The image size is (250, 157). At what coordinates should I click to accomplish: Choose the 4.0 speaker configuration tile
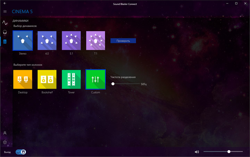(47, 41)
